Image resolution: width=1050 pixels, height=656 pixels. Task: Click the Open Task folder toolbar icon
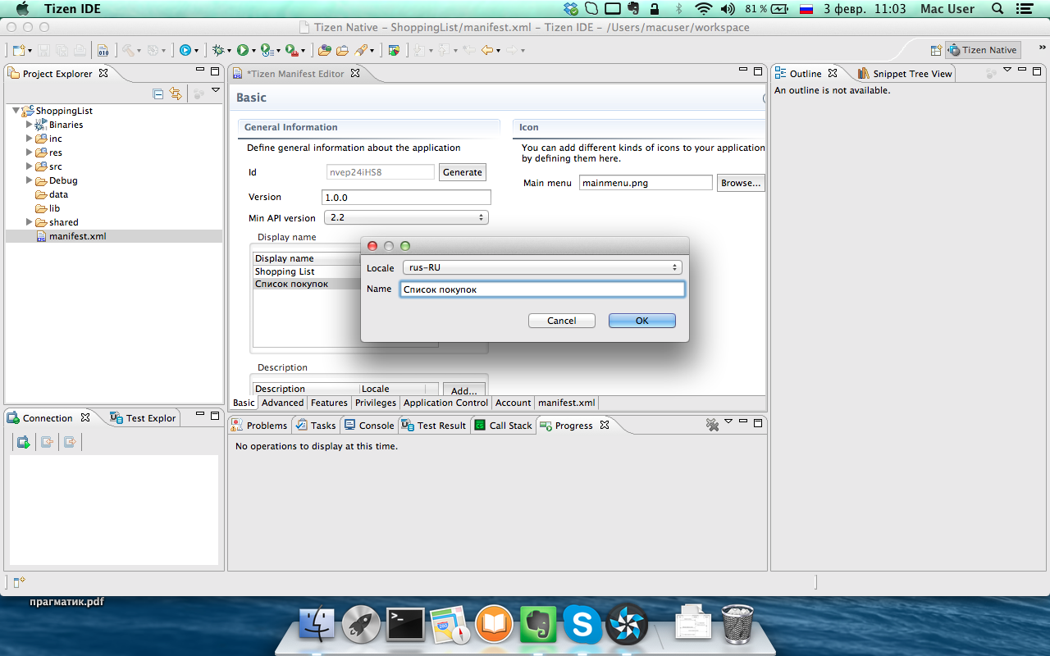coord(342,50)
